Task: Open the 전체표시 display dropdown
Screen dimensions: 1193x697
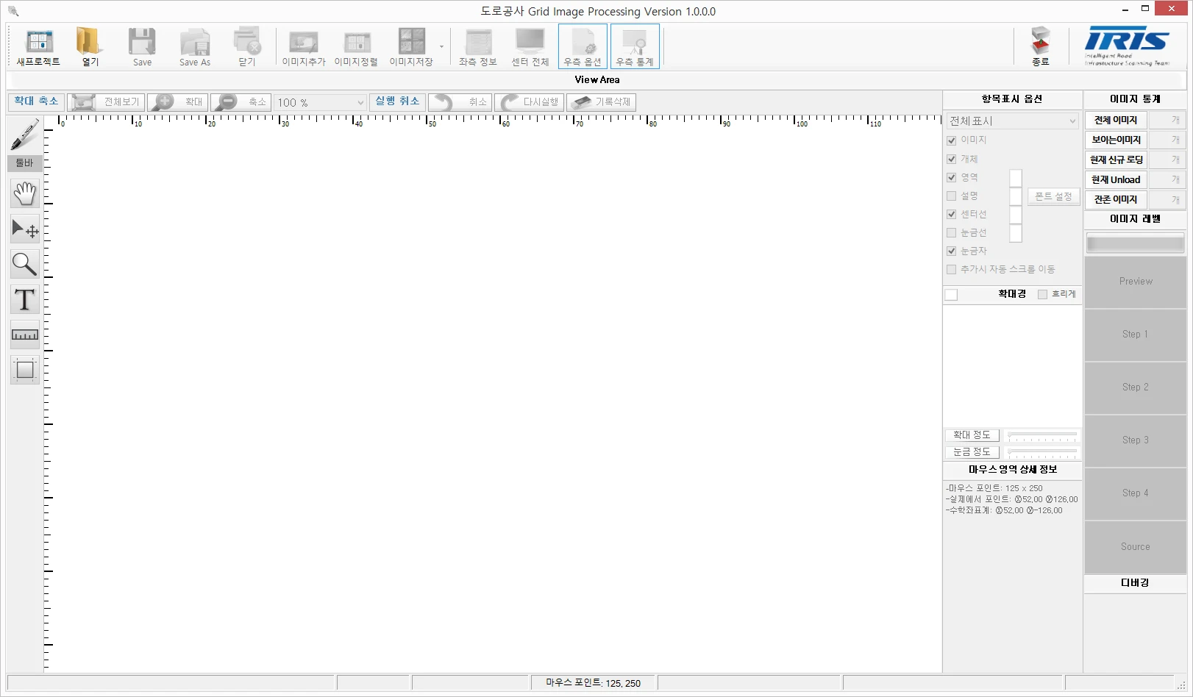Action: pyautogui.click(x=1012, y=121)
